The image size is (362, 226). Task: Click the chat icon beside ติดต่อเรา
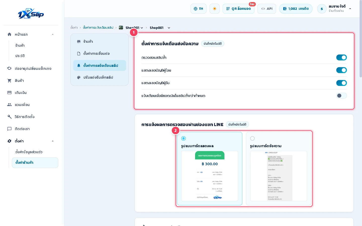(9, 129)
